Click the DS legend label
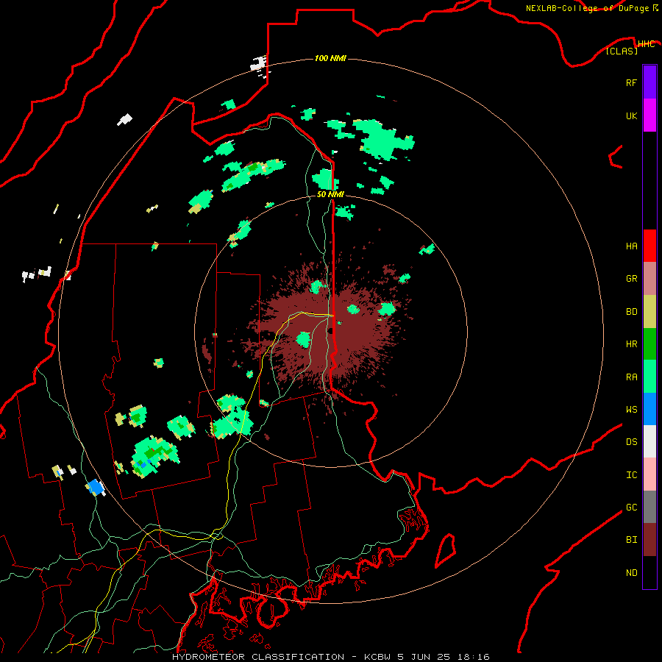Image resolution: width=662 pixels, height=662 pixels. tap(631, 442)
